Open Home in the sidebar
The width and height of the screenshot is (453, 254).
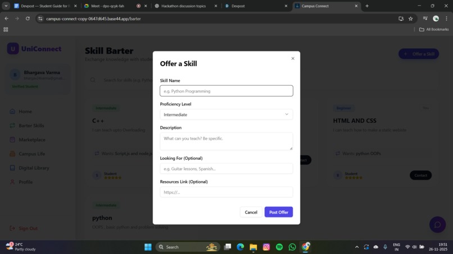tap(25, 111)
